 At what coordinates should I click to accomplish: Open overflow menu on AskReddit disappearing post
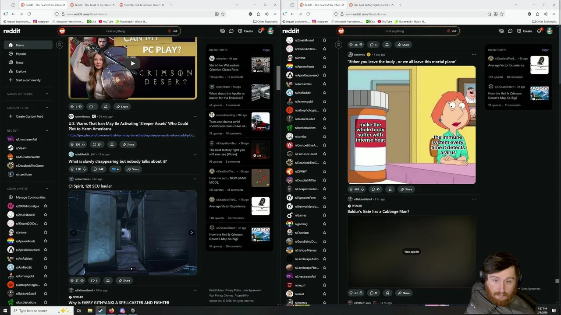coord(195,154)
